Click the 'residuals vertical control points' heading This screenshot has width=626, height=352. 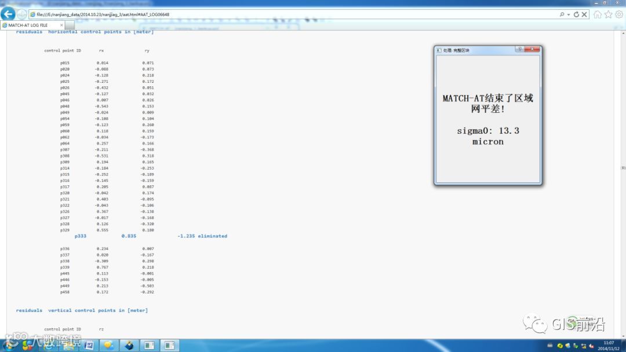(x=82, y=310)
